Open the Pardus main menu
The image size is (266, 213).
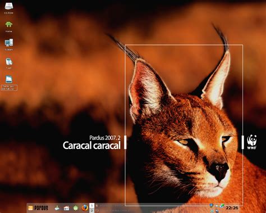(38, 208)
